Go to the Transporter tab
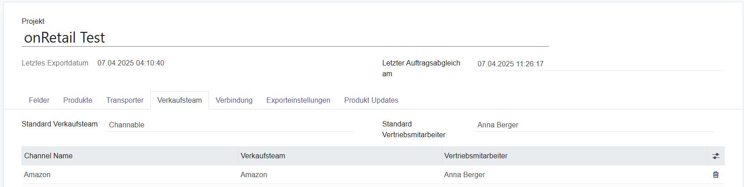The width and height of the screenshot is (744, 187). point(125,100)
